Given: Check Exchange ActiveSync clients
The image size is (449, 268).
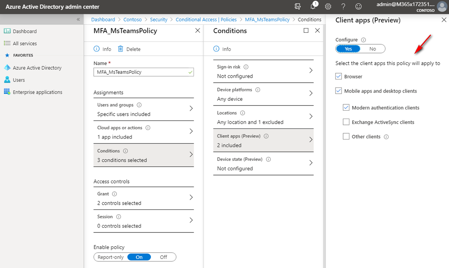Looking at the screenshot, I should point(346,122).
